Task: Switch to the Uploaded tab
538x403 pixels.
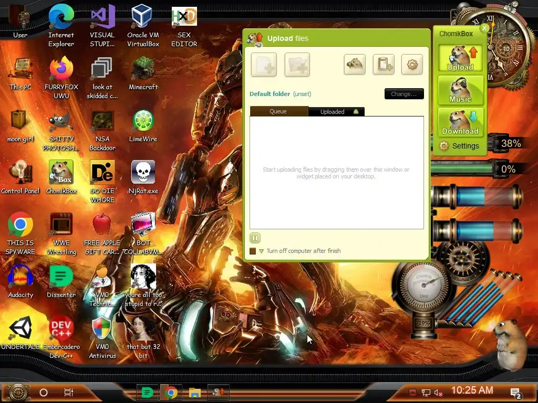Action: click(x=336, y=112)
